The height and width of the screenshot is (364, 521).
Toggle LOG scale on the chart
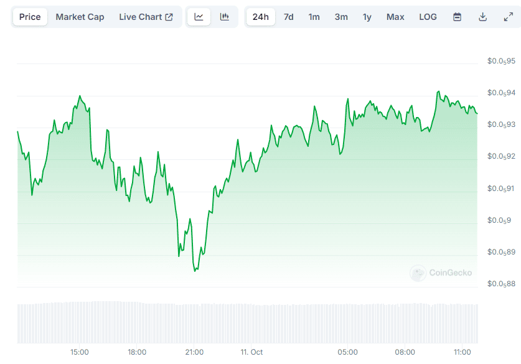[428, 17]
